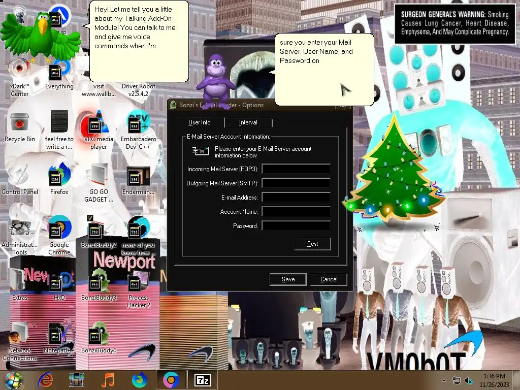520x390 pixels.
Task: Open the computer taskbar icon beside Internet Explorer
Action: point(76,380)
